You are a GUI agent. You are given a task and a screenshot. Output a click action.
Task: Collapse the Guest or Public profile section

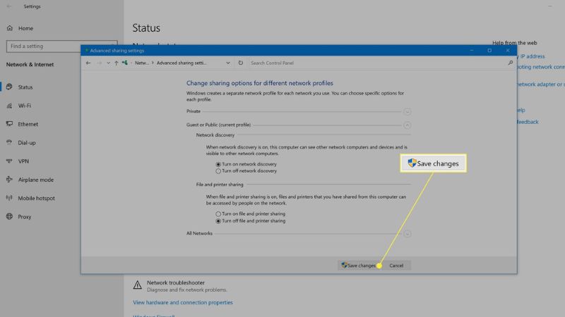click(407, 125)
